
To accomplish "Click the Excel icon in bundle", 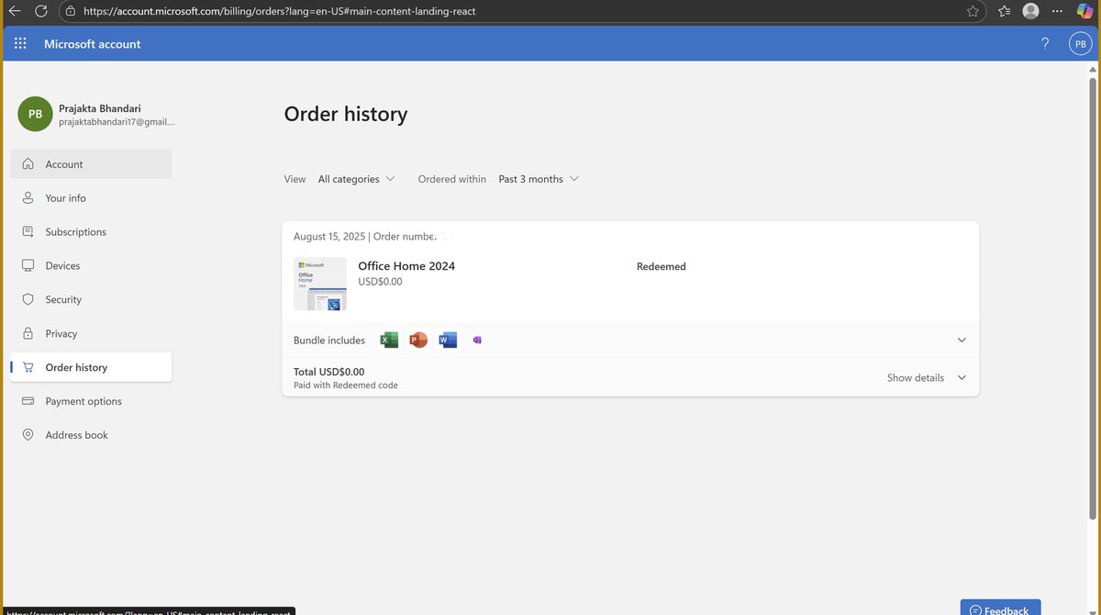I will click(389, 340).
